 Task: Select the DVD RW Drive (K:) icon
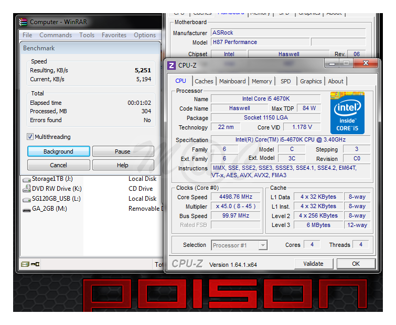(27, 189)
